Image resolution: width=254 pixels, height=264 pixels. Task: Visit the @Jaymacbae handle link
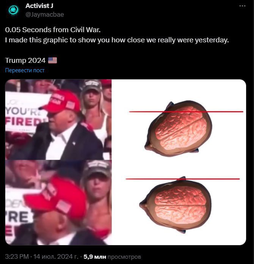point(45,14)
